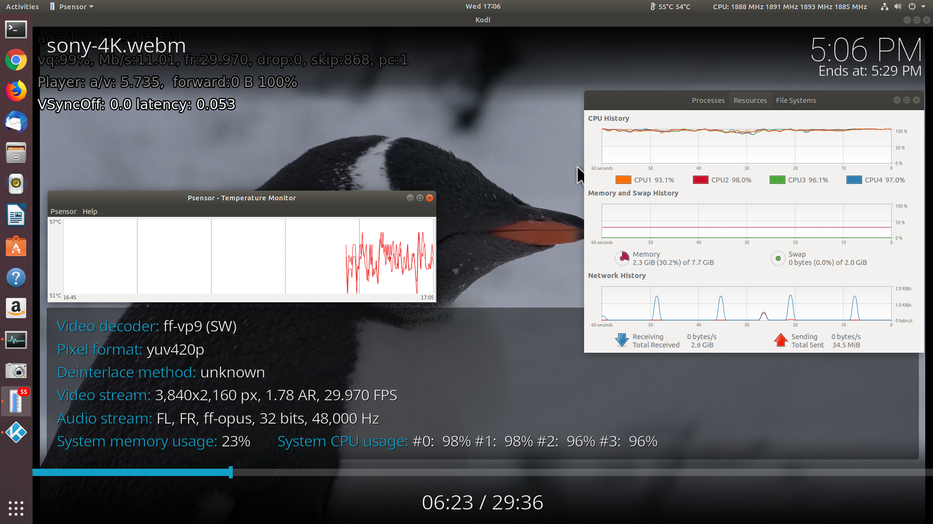Click the Memory and Swap History graph

click(x=746, y=221)
